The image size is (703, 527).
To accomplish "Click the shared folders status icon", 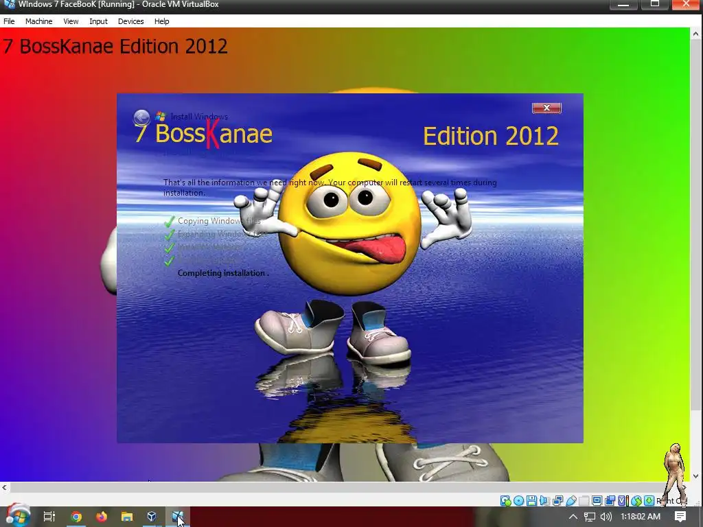I will click(584, 501).
